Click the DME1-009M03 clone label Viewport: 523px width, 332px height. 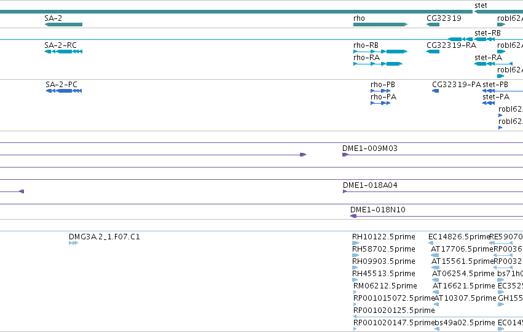coord(370,149)
